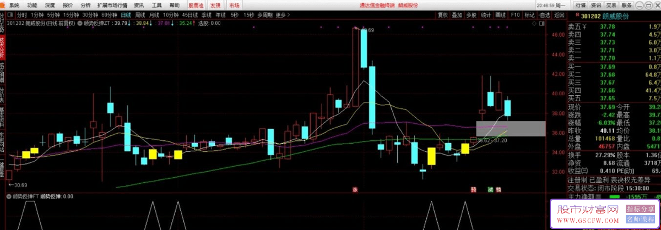This screenshot has height=230, width=661.
Task: Click the red 涨 marker on the time axis
Action: pyautogui.click(x=355, y=189)
